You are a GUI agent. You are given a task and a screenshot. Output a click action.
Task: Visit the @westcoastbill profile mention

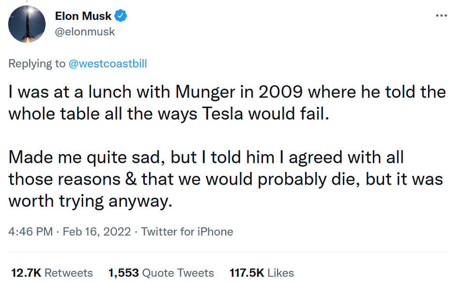tap(108, 63)
